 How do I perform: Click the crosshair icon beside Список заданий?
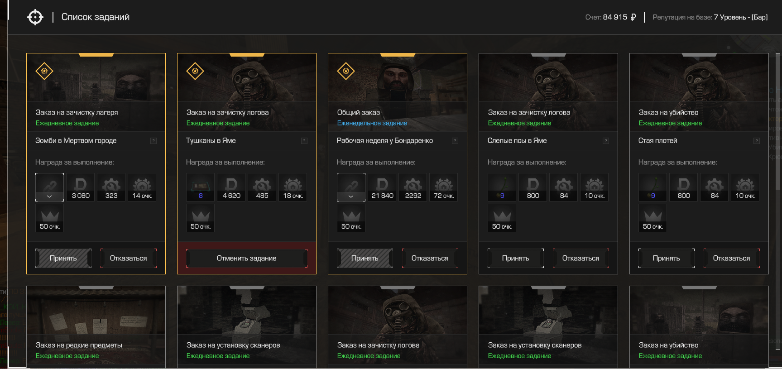pyautogui.click(x=35, y=17)
